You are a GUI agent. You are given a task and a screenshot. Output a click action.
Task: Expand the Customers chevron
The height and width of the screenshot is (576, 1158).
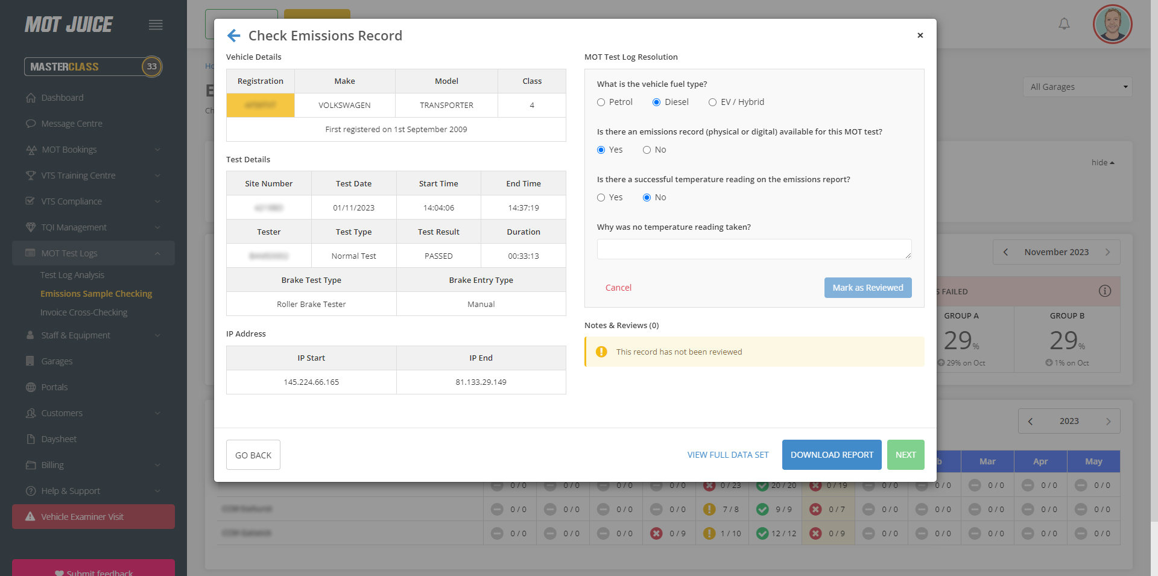(x=157, y=413)
